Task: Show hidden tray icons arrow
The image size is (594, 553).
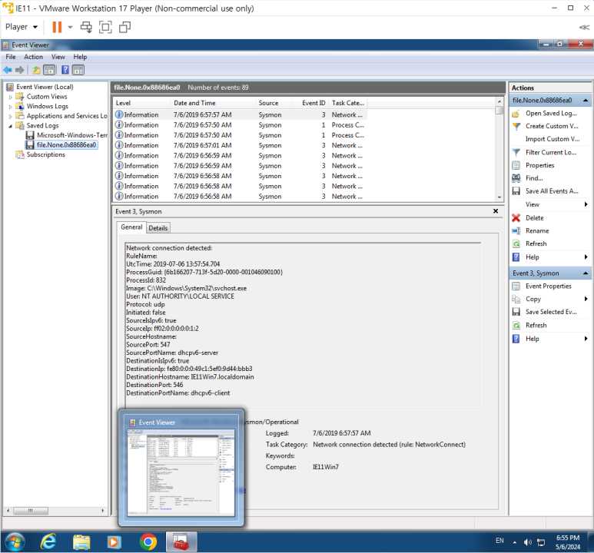Action: coord(514,542)
